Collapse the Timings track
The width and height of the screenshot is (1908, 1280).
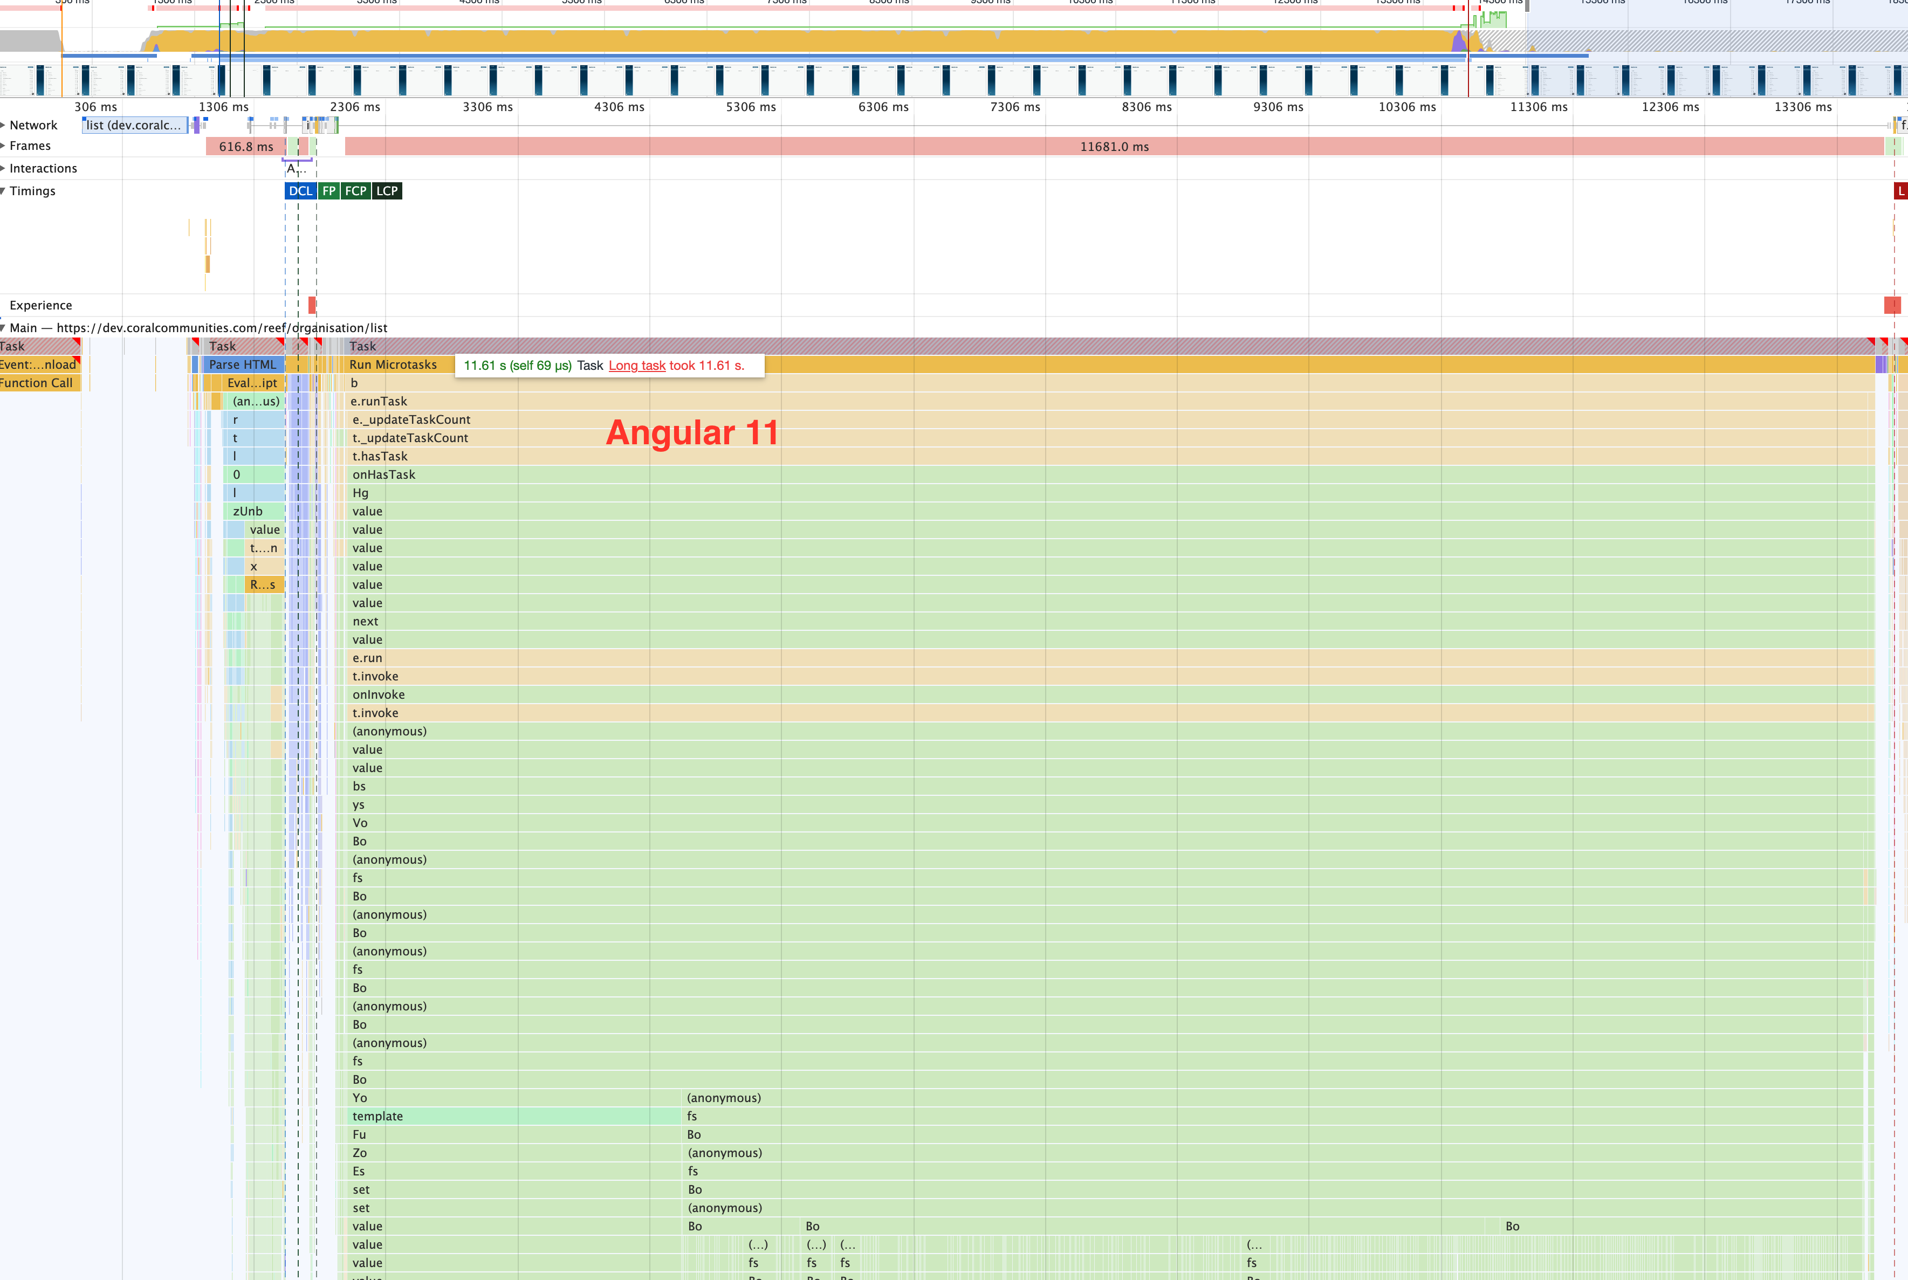coord(4,191)
